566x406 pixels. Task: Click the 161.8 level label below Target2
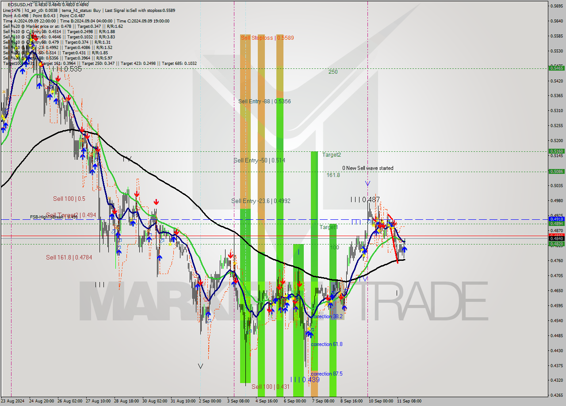click(333, 175)
